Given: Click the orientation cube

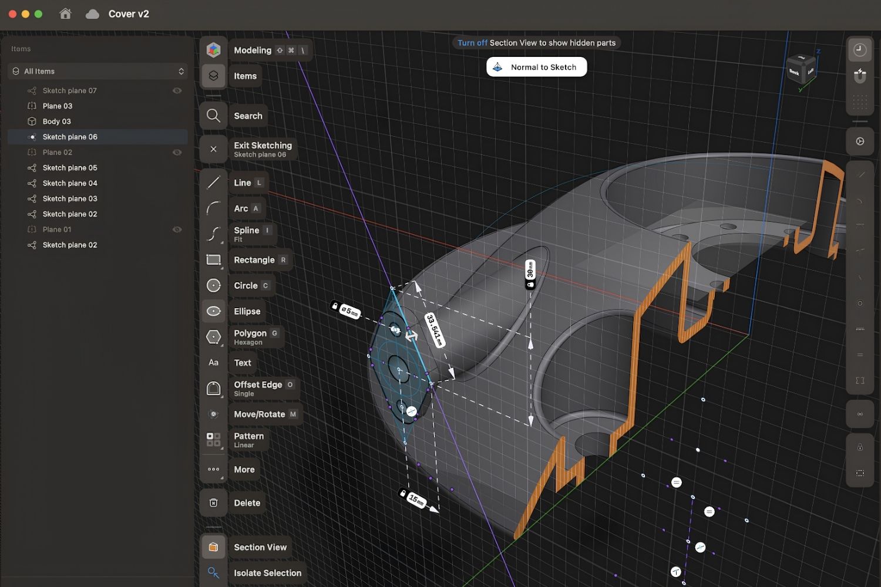Looking at the screenshot, I should [802, 70].
